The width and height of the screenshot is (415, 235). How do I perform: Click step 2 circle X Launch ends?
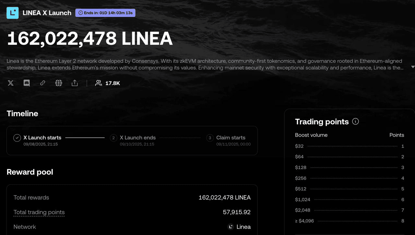(x=113, y=138)
